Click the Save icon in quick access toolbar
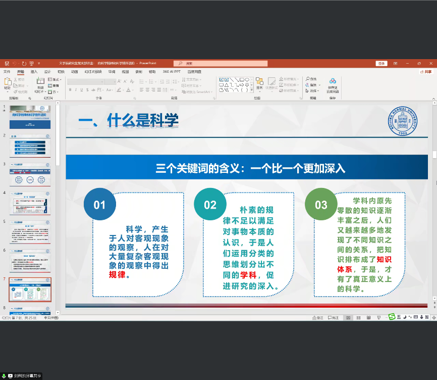Screen dimensions: 437x380 [x=7, y=64]
